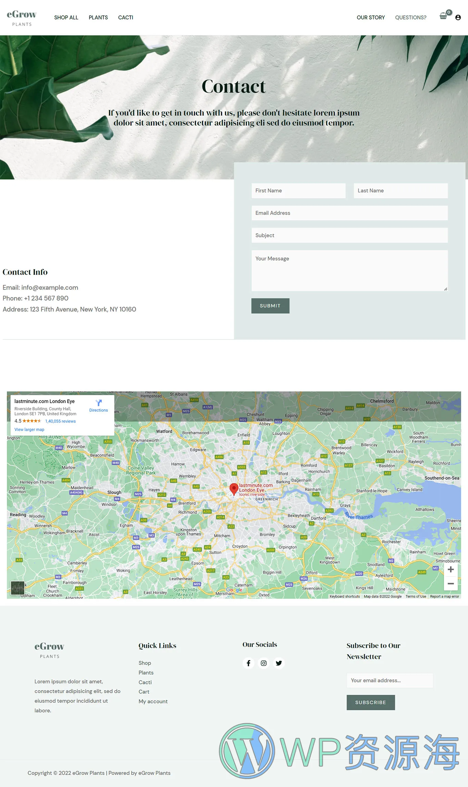
Task: Click the user account icon
Action: point(458,17)
